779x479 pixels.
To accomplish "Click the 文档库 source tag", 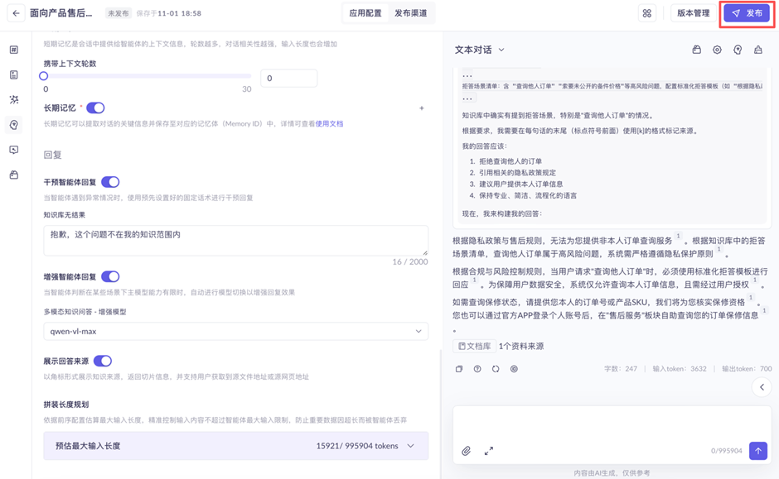I will pyautogui.click(x=475, y=346).
